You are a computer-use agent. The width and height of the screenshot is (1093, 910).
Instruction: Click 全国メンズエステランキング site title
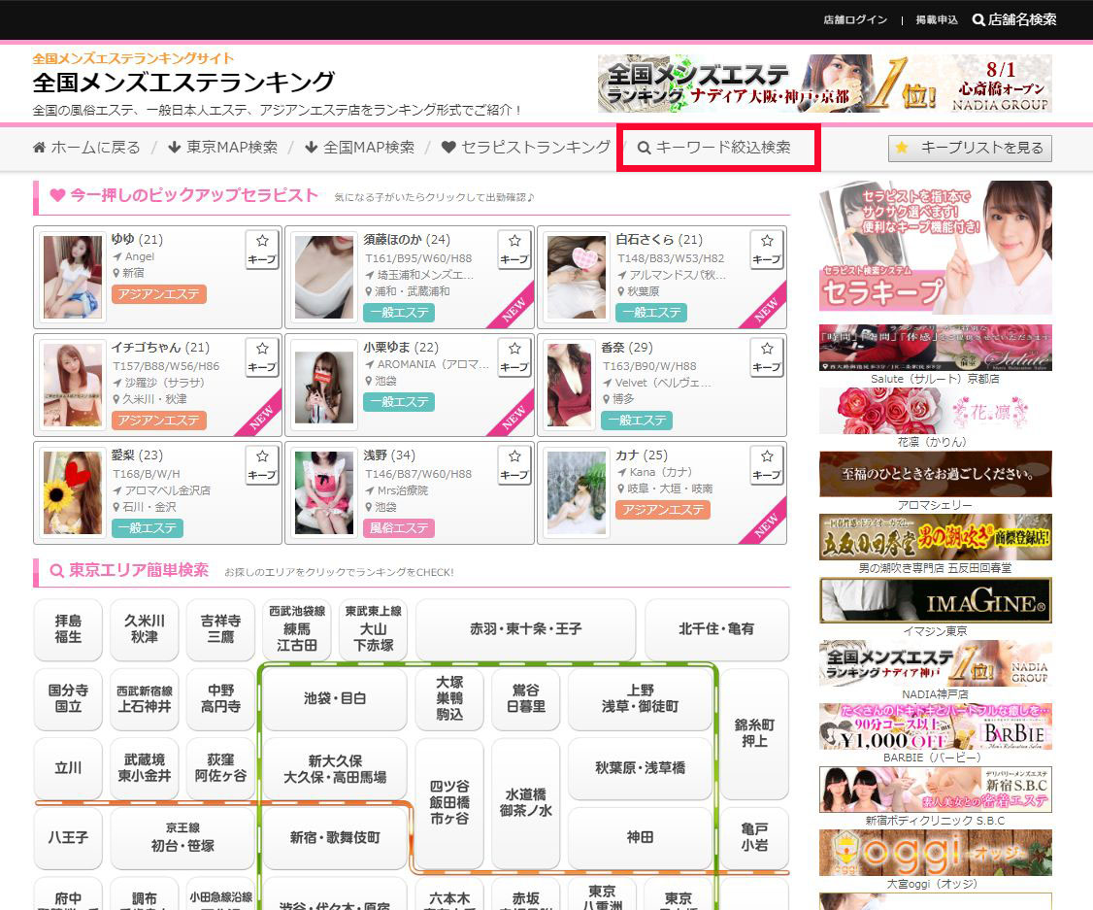coord(184,83)
